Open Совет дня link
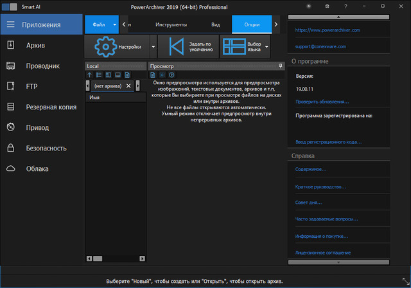 308,203
